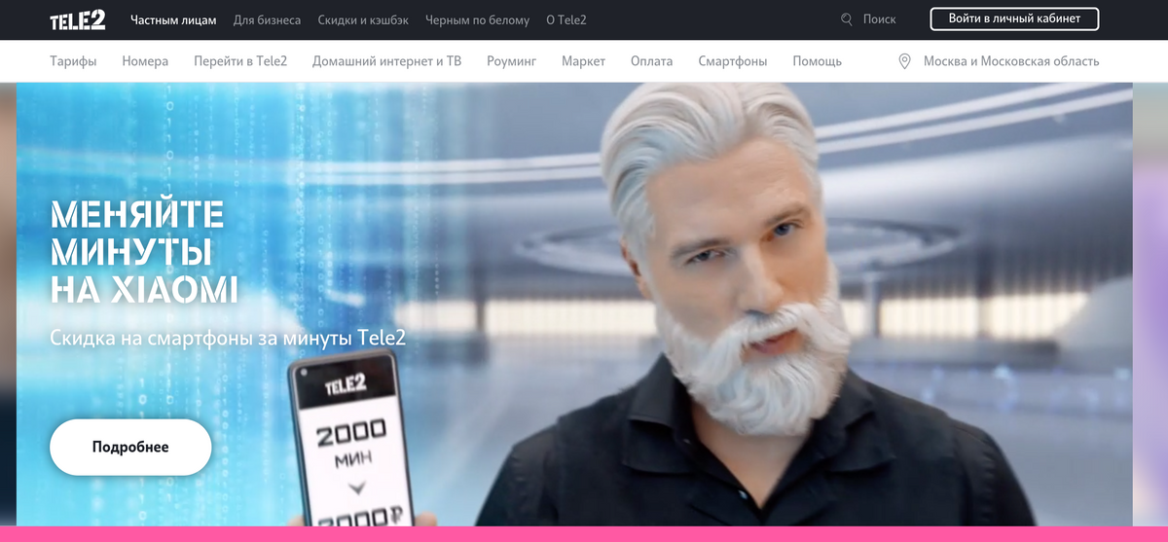
Task: Select the Частным лицам tab
Action: click(173, 19)
